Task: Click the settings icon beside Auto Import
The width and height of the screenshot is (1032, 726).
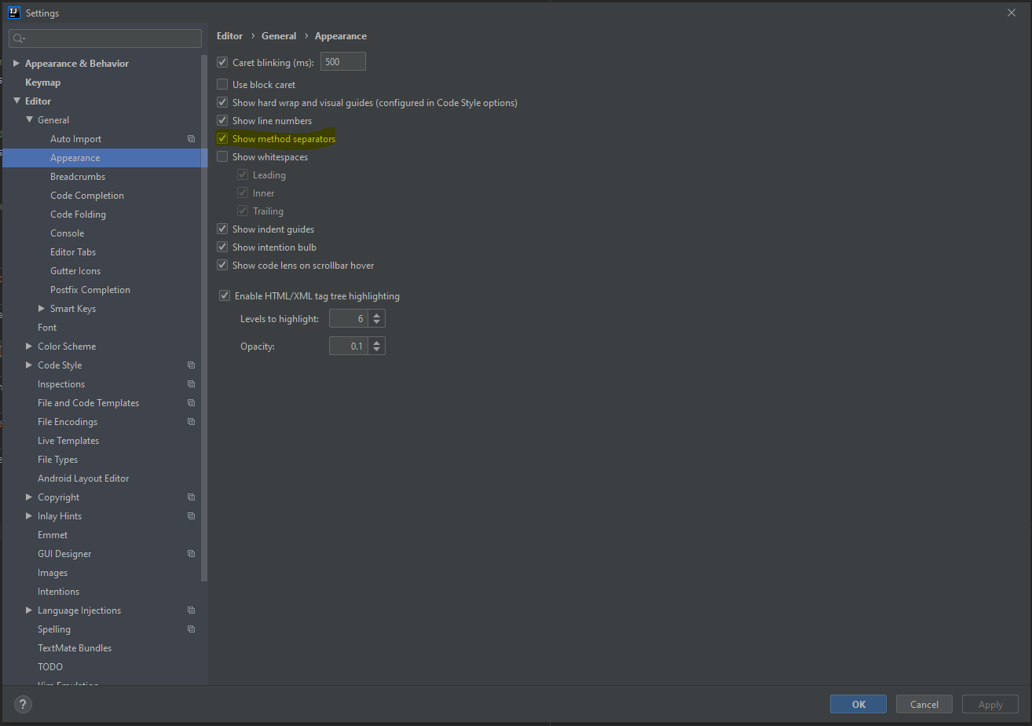Action: [191, 138]
